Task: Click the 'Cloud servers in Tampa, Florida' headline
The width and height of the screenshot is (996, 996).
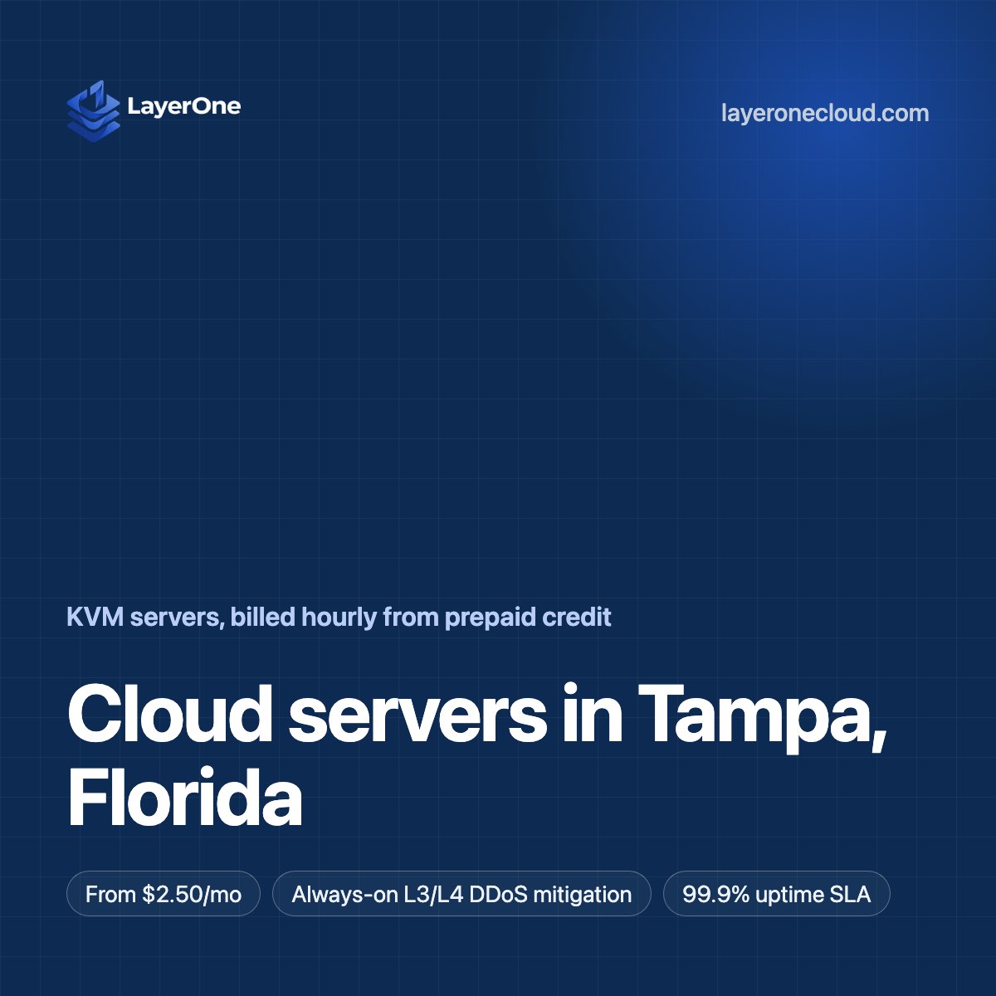Action: [477, 757]
